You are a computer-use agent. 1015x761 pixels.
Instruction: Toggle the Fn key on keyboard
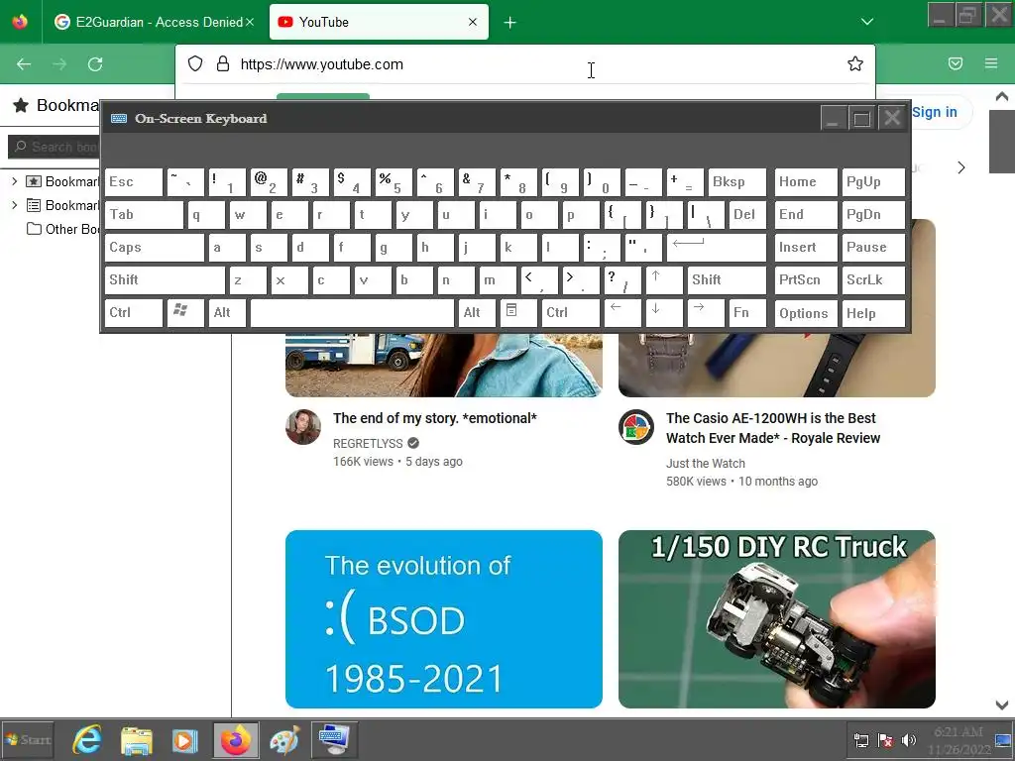[x=747, y=313]
